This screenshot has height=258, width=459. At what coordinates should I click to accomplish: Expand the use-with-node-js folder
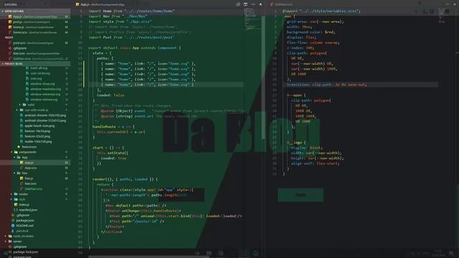(x=37, y=110)
